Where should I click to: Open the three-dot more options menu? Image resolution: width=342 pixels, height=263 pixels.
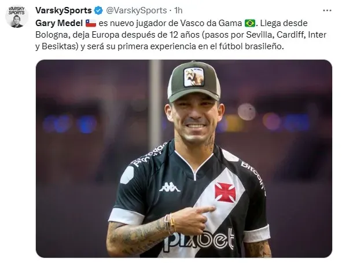pyautogui.click(x=327, y=10)
